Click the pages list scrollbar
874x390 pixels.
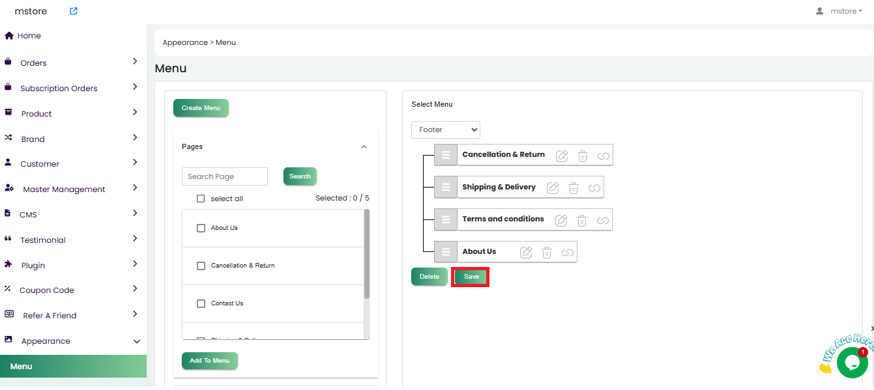click(x=366, y=254)
